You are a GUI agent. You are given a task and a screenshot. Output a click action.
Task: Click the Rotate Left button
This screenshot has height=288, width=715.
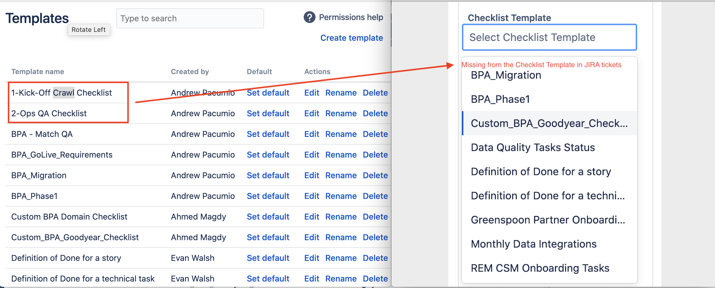coord(89,30)
